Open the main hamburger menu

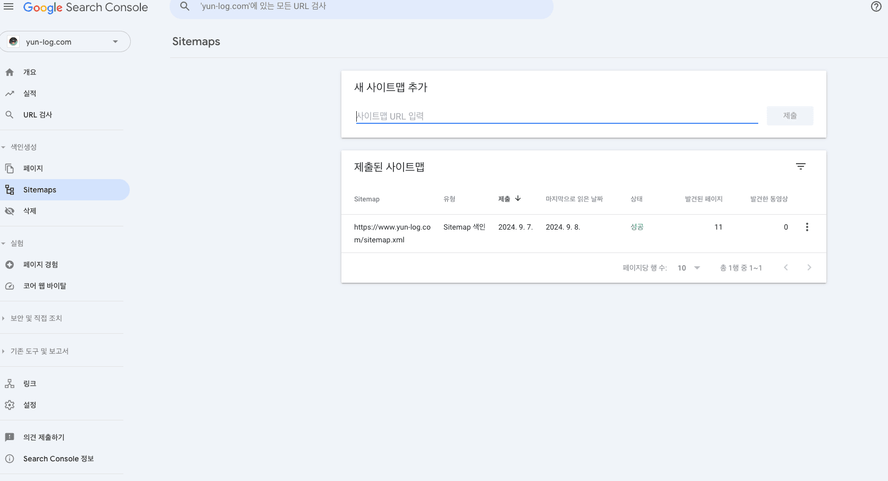click(x=9, y=7)
